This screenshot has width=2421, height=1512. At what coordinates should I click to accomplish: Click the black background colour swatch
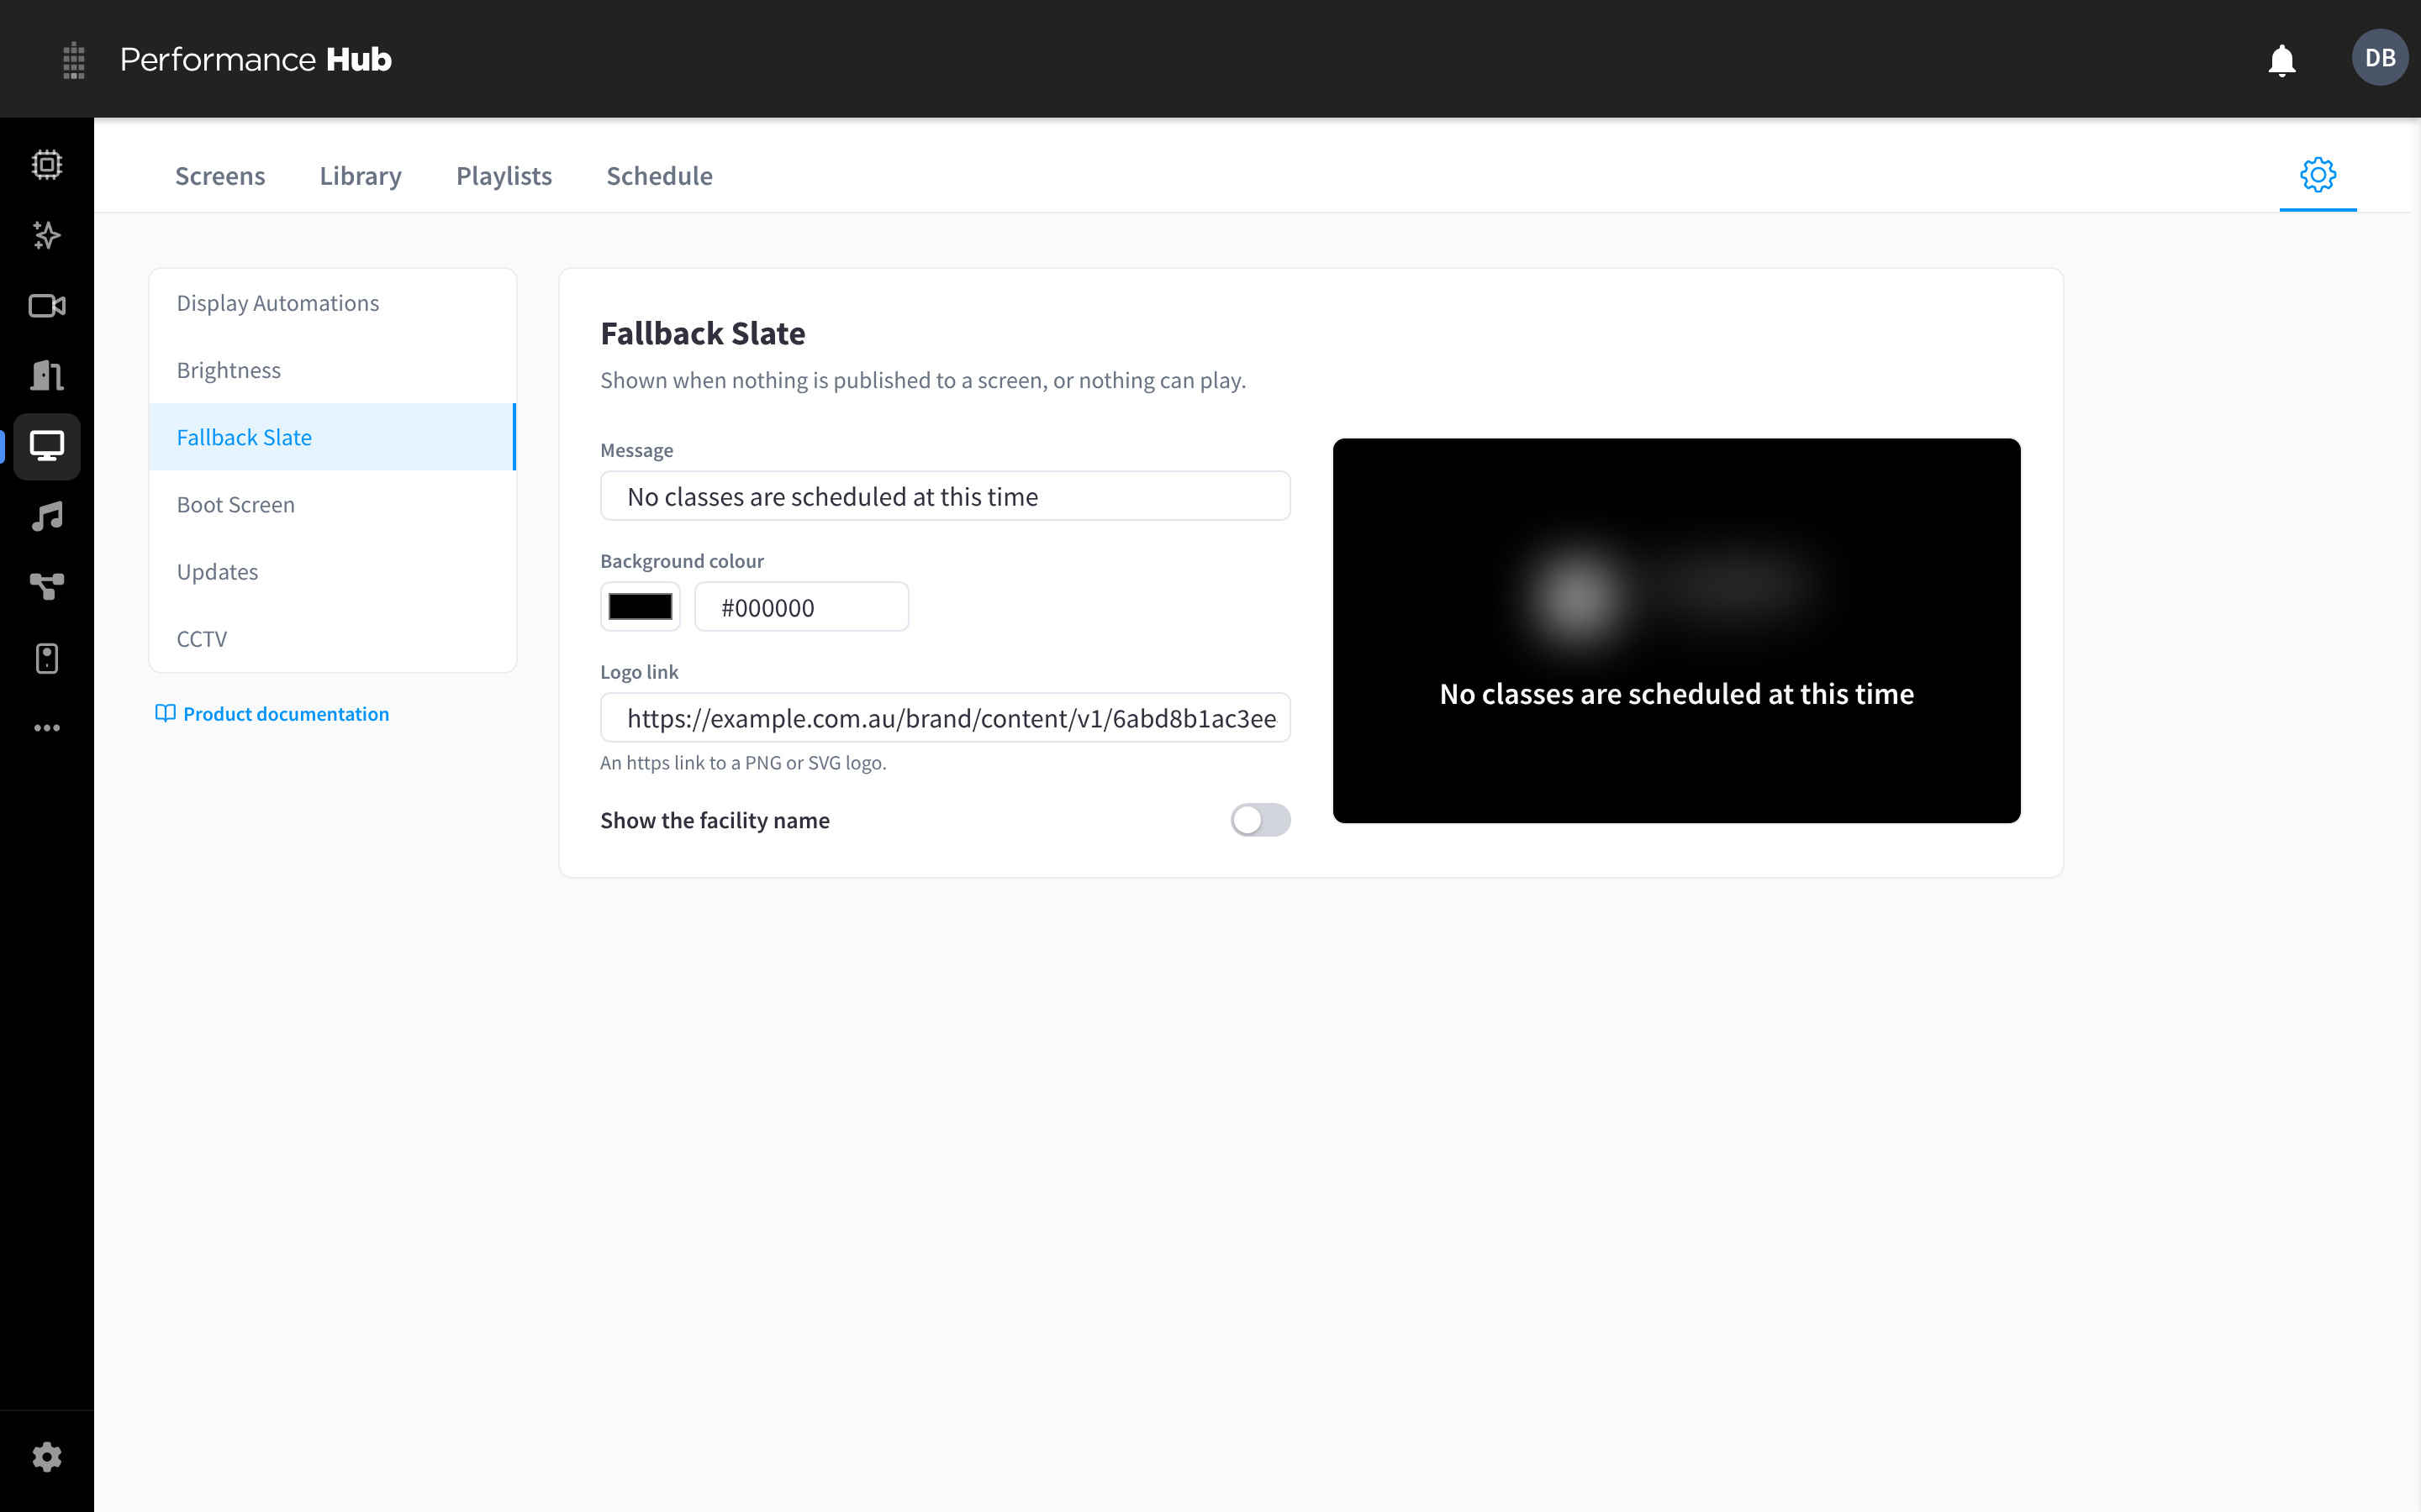pyautogui.click(x=641, y=607)
